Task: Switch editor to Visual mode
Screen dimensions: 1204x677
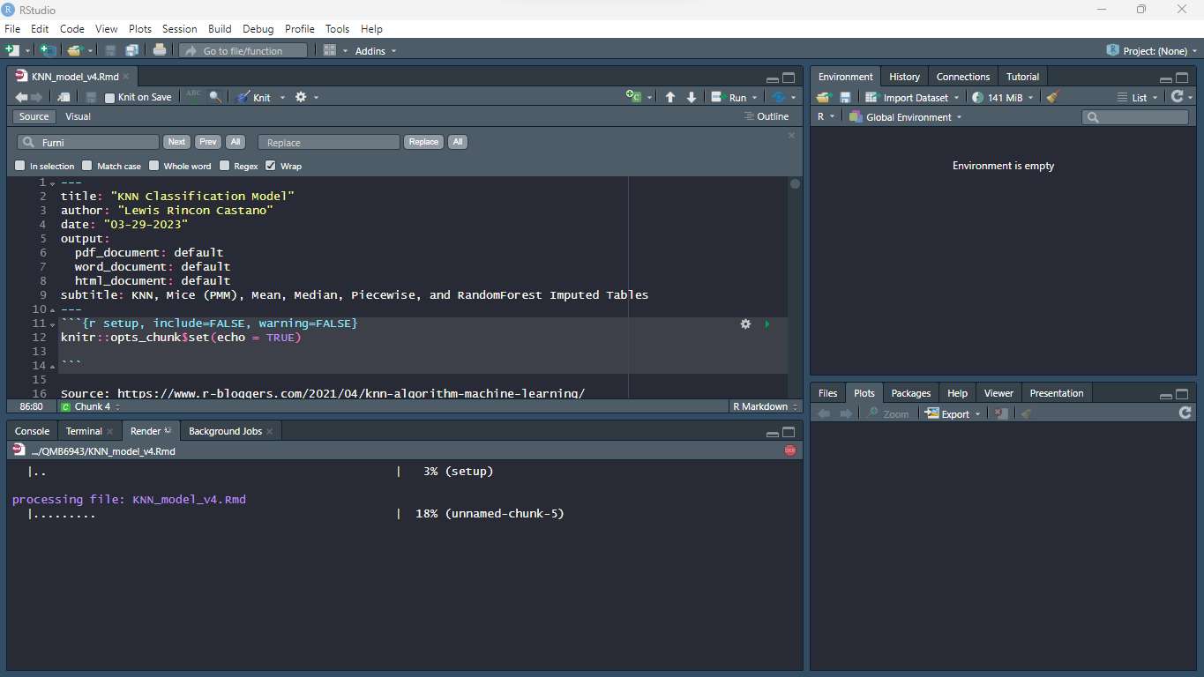Action: [x=78, y=116]
